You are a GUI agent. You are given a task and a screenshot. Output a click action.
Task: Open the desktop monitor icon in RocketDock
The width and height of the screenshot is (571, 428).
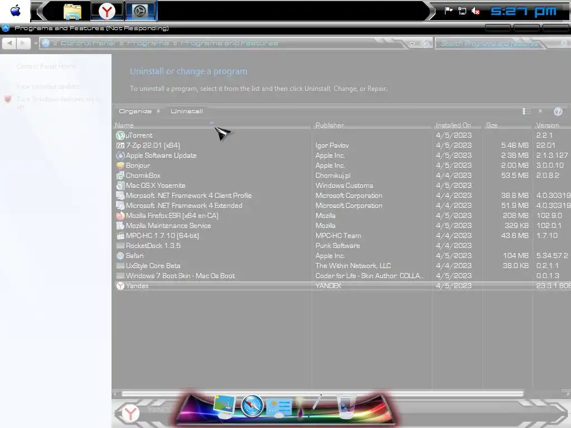pyautogui.click(x=224, y=406)
